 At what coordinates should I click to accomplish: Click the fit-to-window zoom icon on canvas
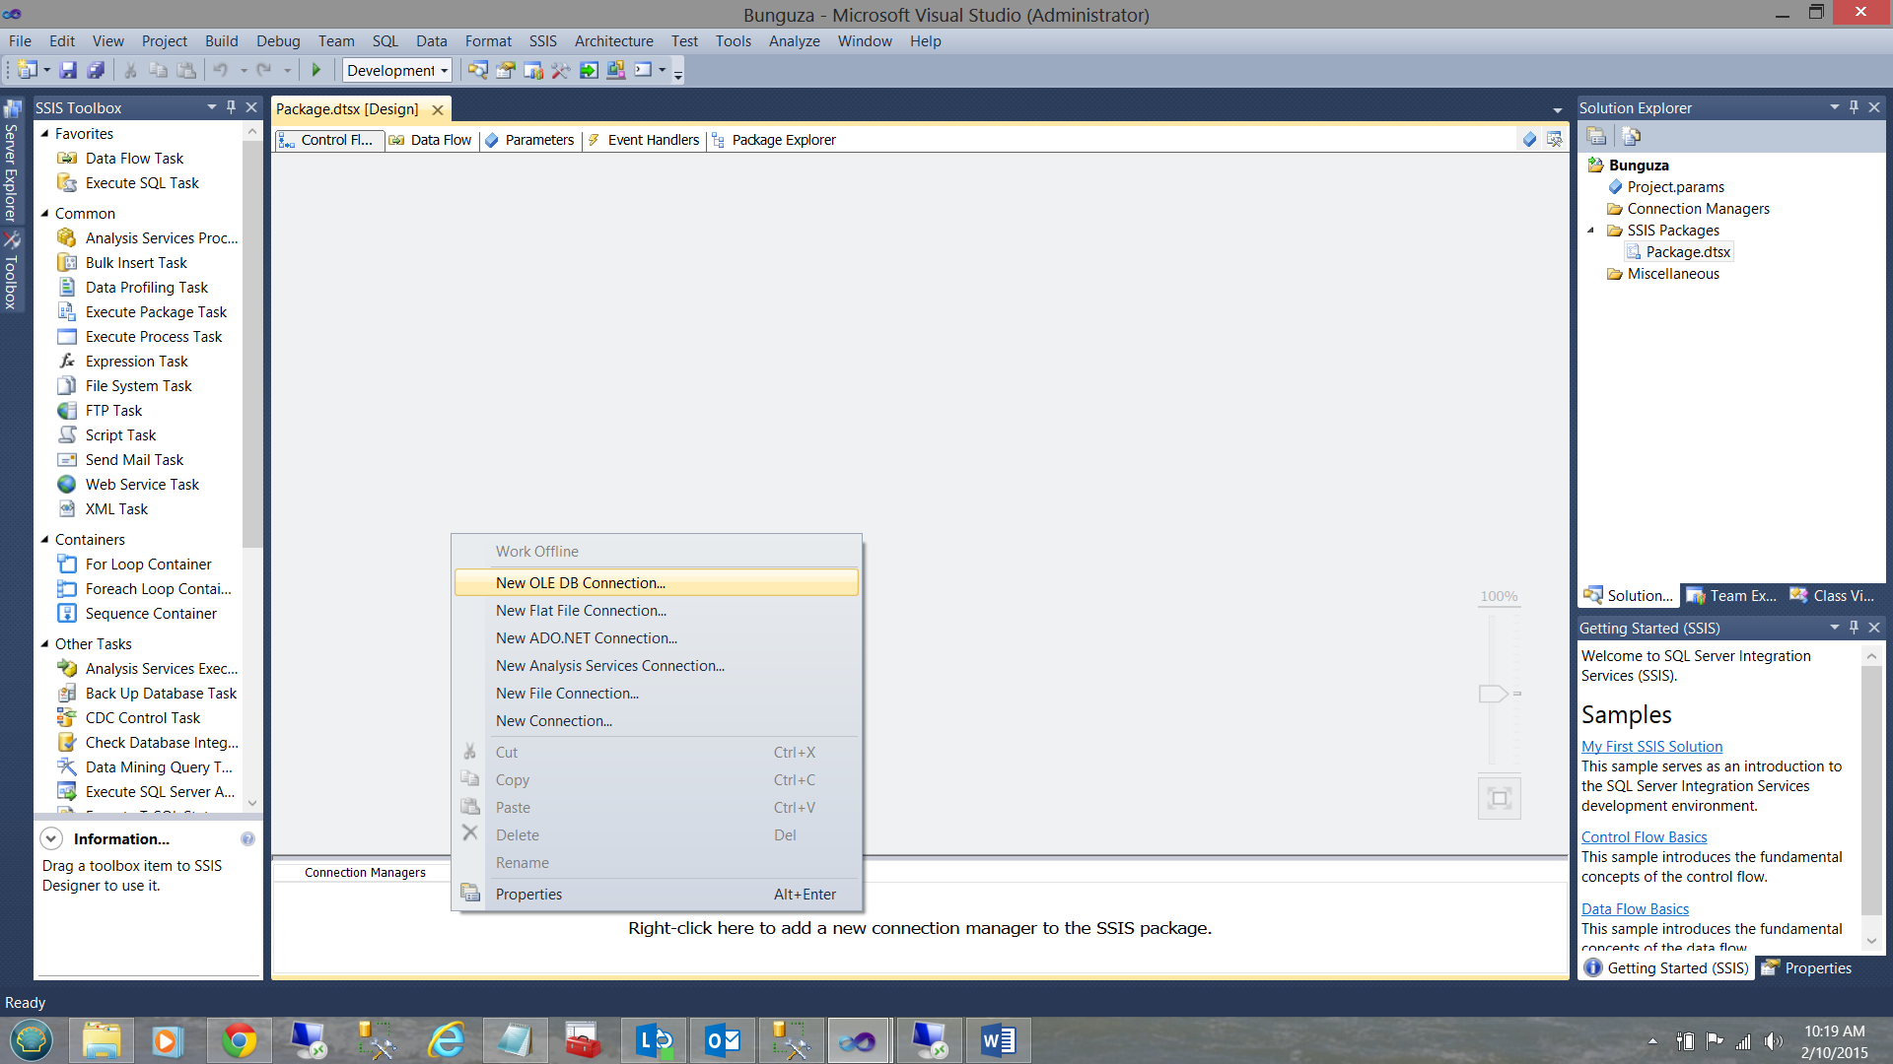(1499, 798)
